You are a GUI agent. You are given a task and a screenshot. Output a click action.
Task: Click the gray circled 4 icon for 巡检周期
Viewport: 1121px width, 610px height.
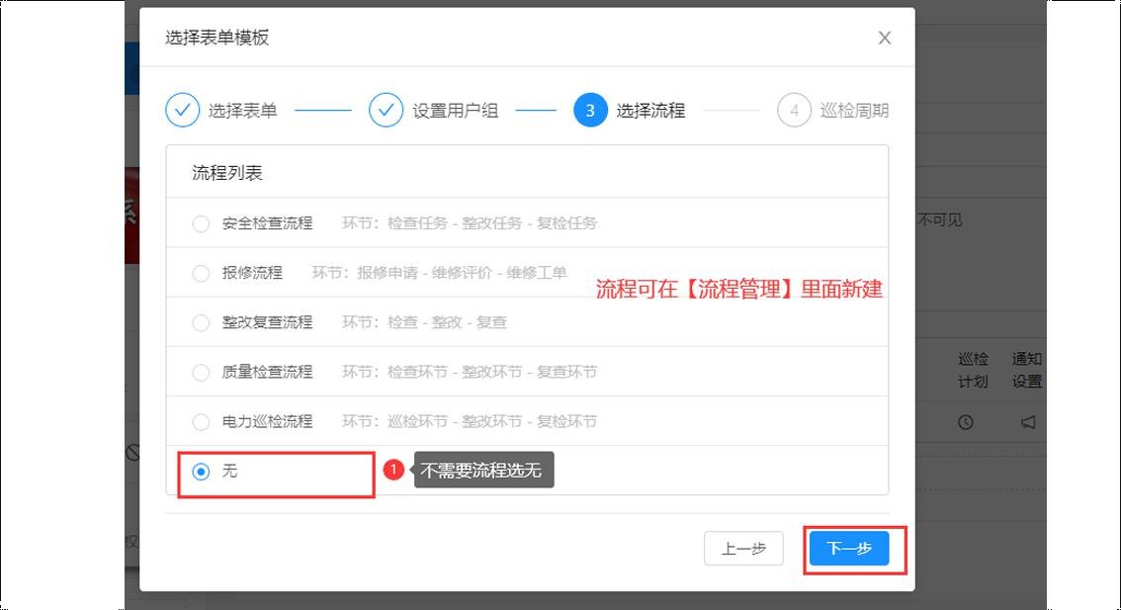click(x=794, y=110)
